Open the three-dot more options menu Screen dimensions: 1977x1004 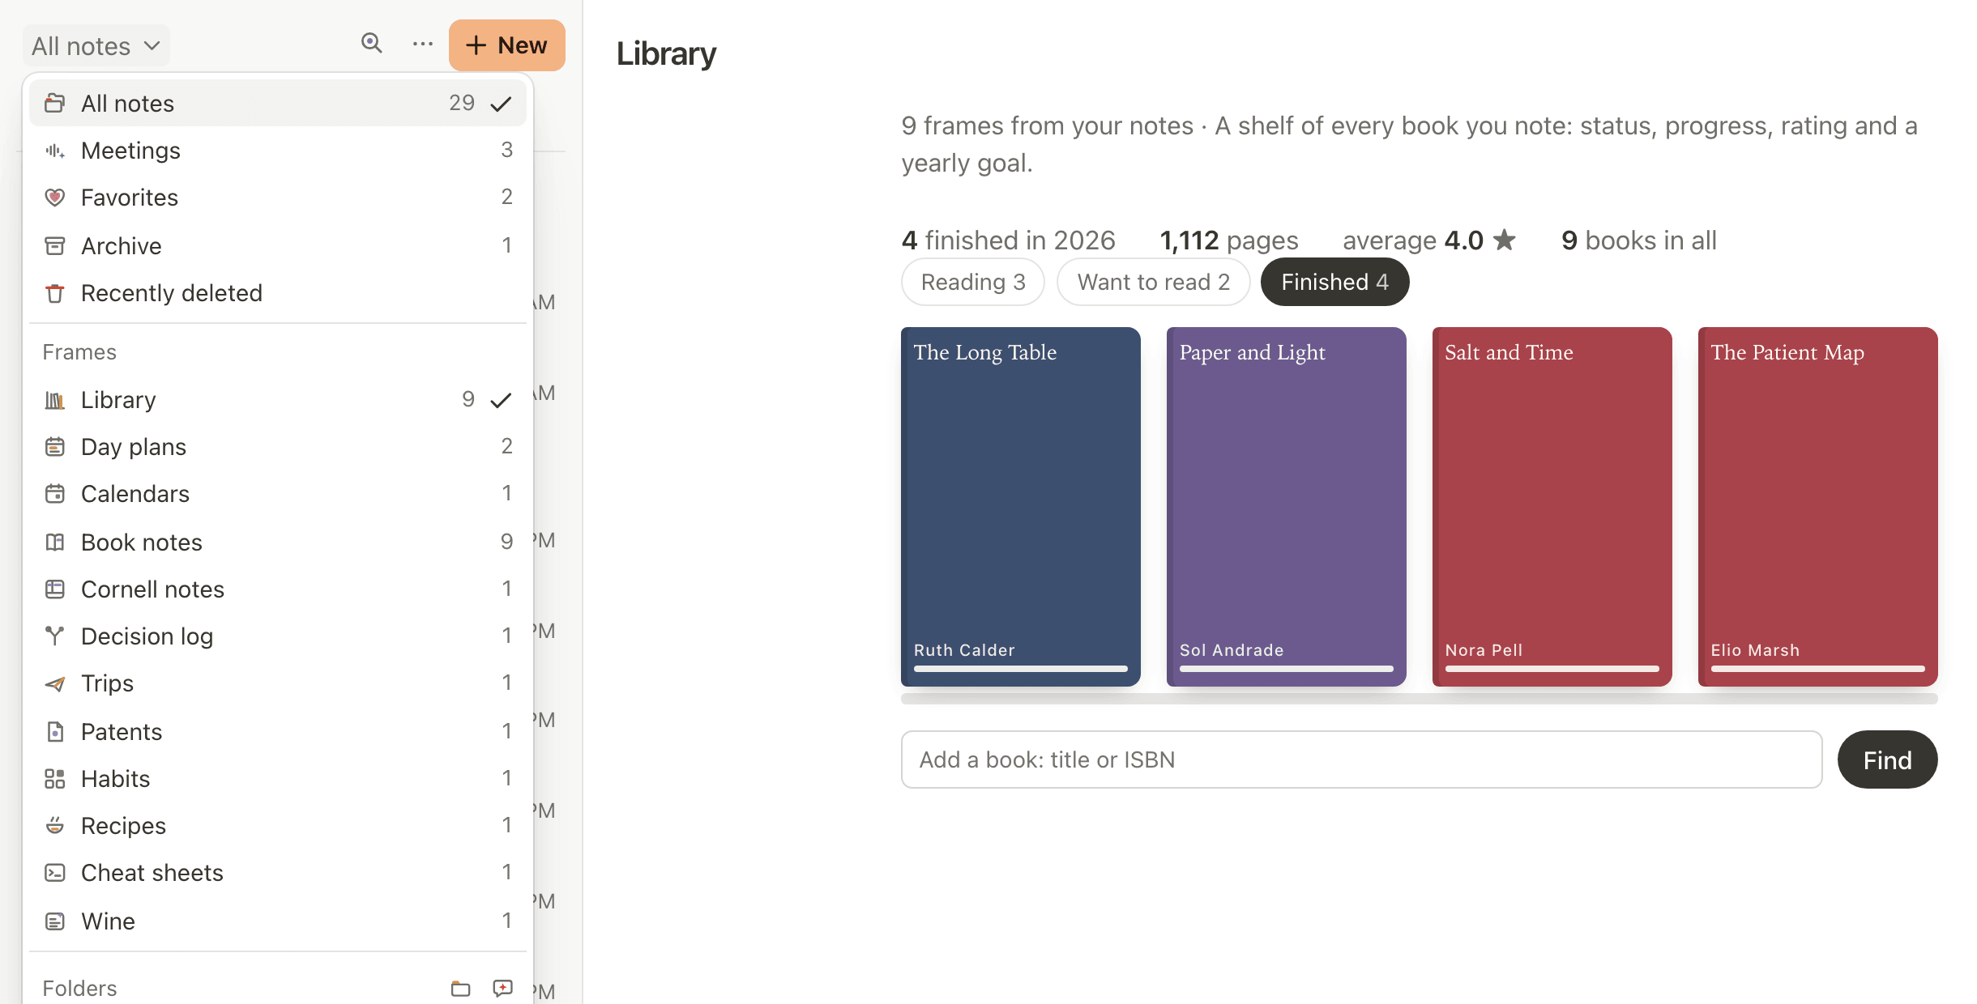pyautogui.click(x=422, y=45)
